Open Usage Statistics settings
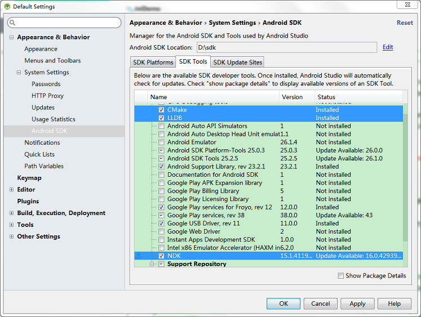 pos(54,119)
